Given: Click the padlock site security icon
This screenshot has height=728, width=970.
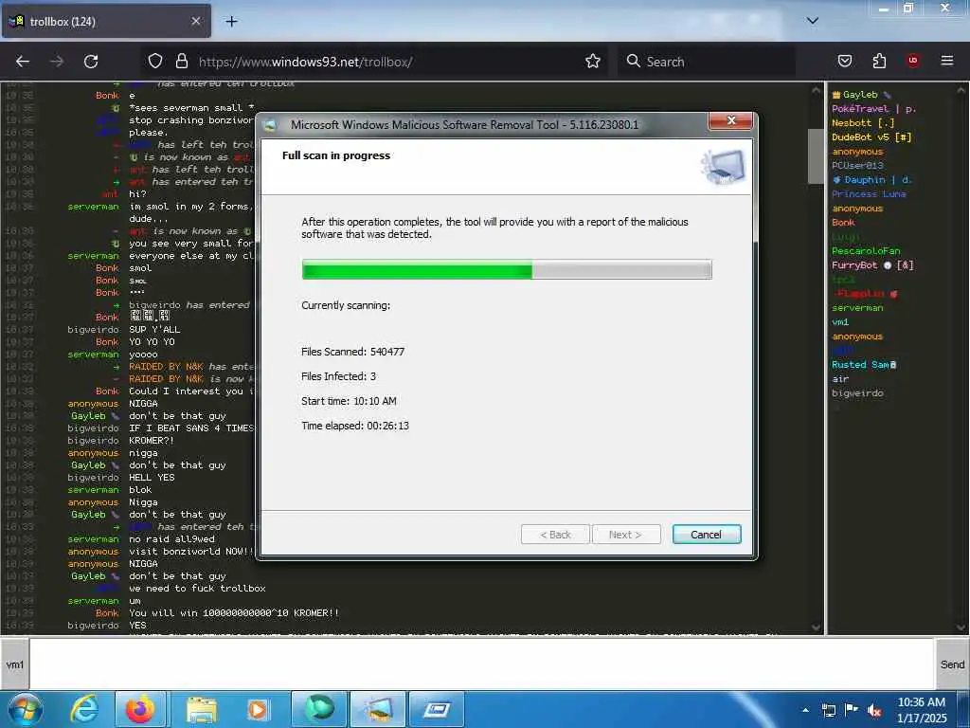Looking at the screenshot, I should [x=181, y=61].
